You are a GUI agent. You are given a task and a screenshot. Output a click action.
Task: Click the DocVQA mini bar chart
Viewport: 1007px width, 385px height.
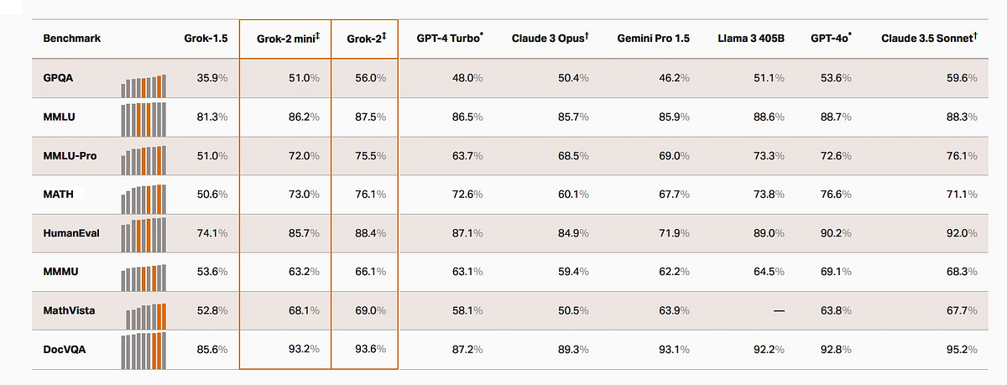click(x=144, y=351)
